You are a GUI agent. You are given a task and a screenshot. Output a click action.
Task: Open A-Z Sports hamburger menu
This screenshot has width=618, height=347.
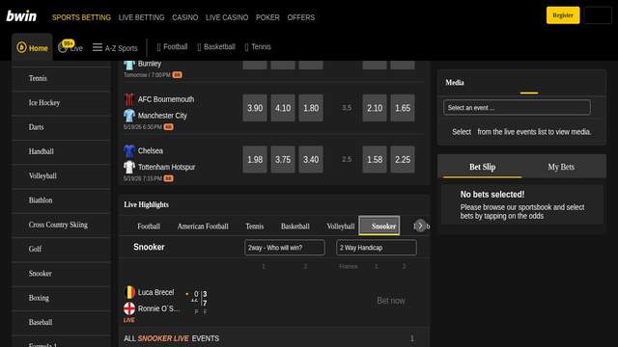[x=98, y=47]
